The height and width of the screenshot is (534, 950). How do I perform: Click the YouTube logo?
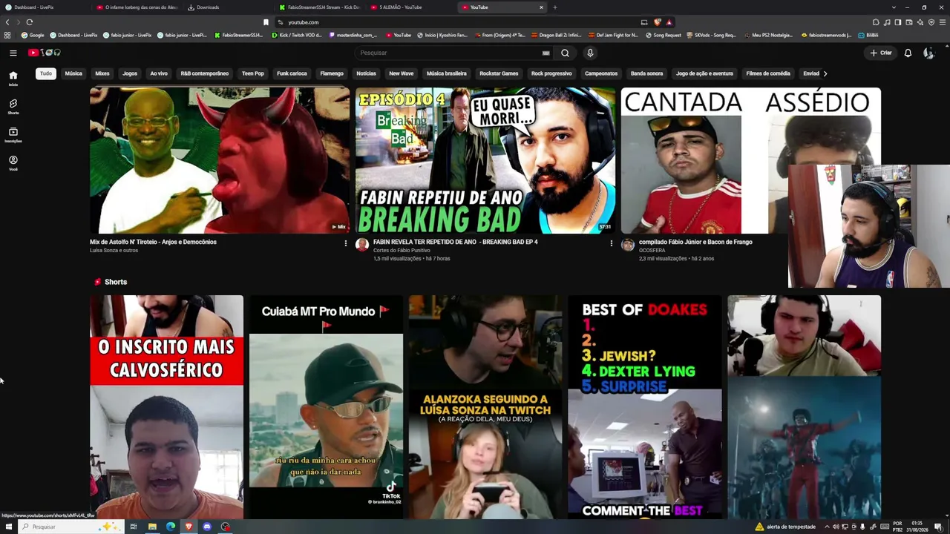[x=45, y=53]
